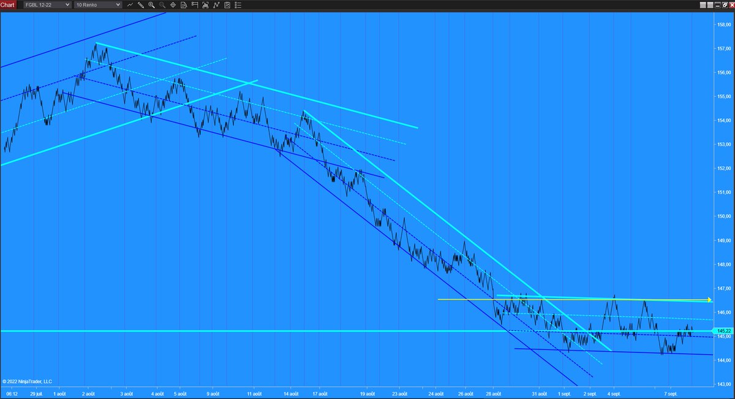
Task: Open the Indicators polyline icon
Action: pyautogui.click(x=216, y=5)
